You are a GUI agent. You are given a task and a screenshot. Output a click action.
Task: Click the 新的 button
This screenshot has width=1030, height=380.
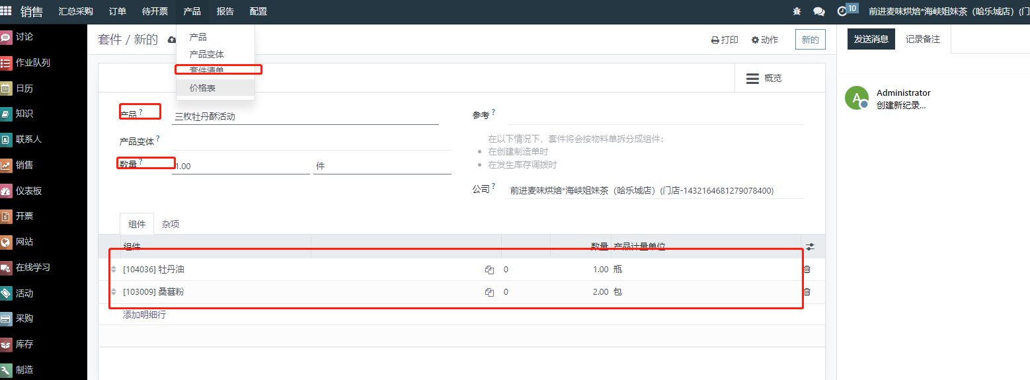[810, 40]
